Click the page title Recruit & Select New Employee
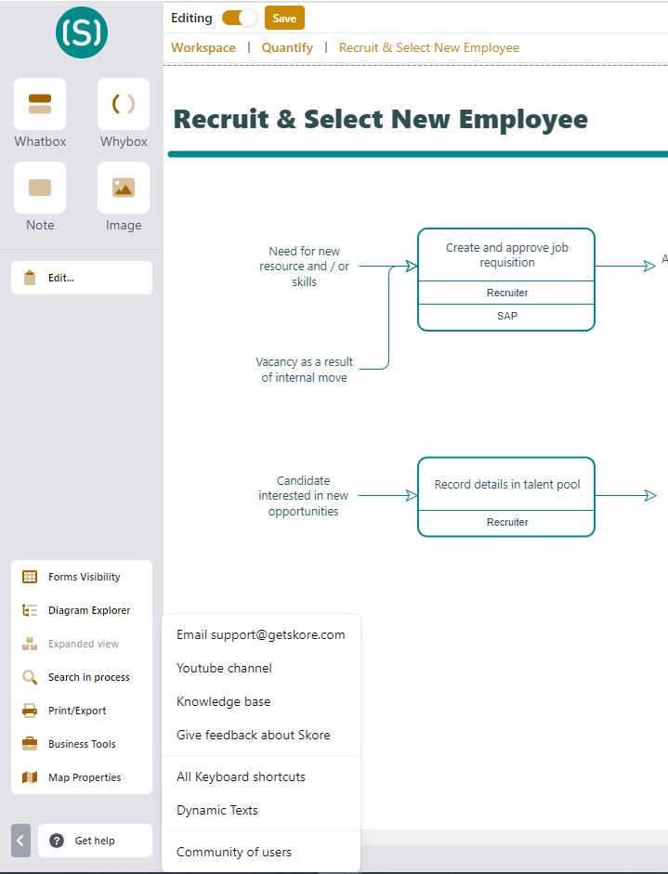The width and height of the screenshot is (668, 874). pos(380,119)
